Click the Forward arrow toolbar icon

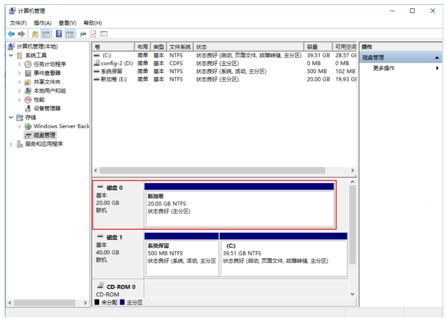(x=21, y=34)
